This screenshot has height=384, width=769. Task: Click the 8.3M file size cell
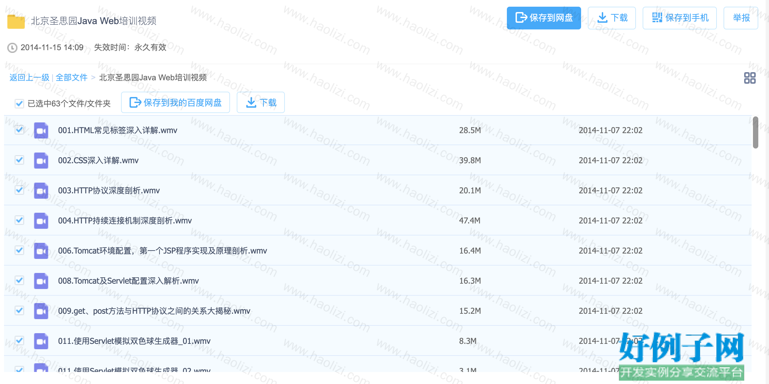468,341
